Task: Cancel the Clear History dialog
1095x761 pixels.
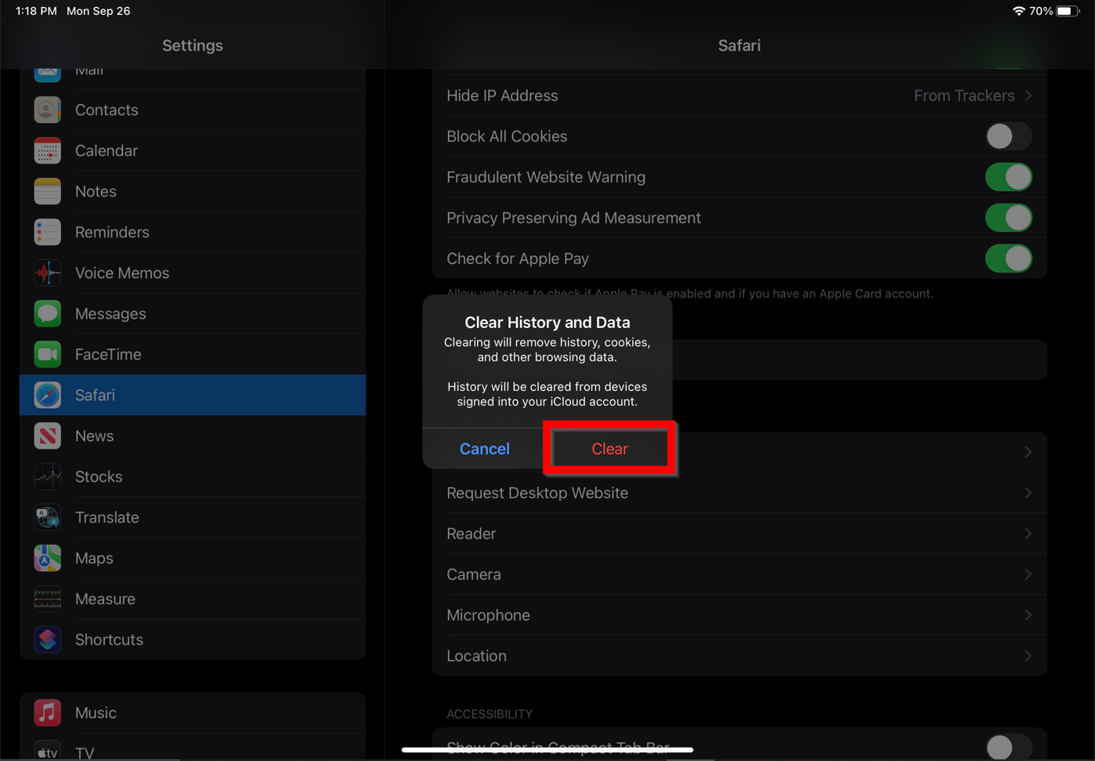Action: (x=485, y=449)
